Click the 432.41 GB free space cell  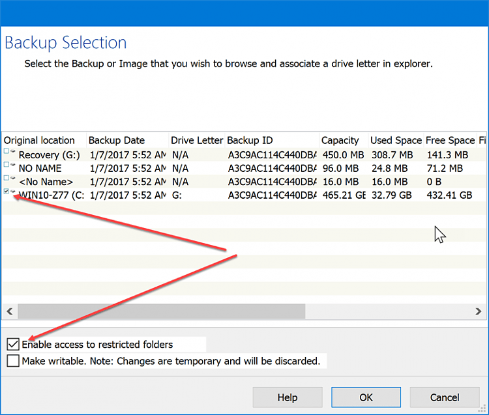449,195
